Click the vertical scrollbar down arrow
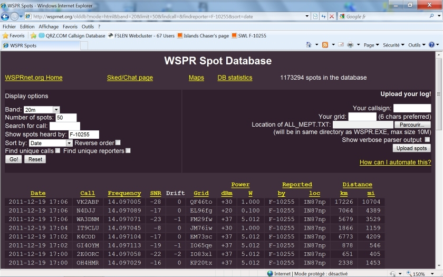Image resolution: width=443 pixels, height=277 pixels. 439,265
